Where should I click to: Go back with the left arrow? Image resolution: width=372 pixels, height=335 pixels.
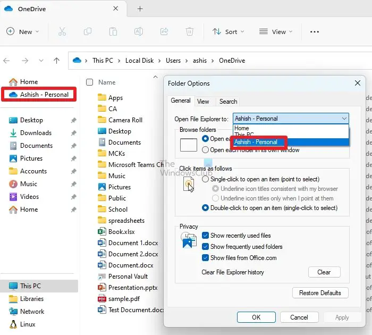click(x=6, y=61)
